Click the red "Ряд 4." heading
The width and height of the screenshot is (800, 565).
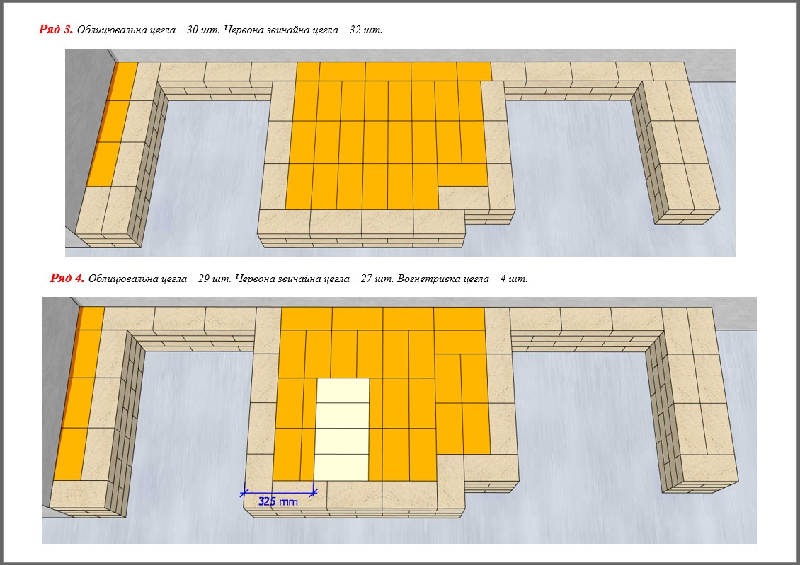pos(67,278)
